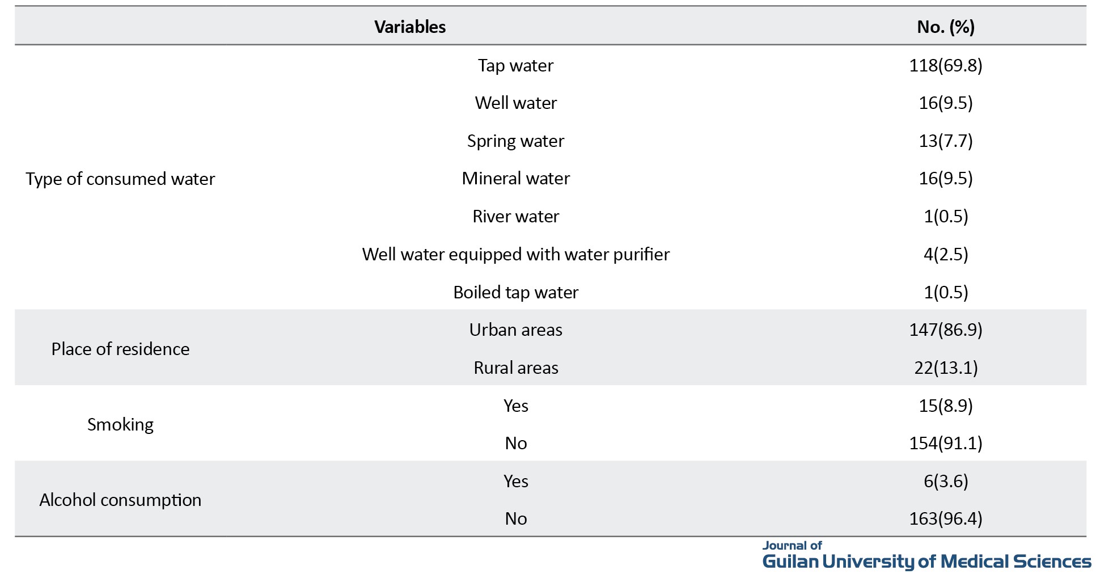Open the Guilan University of Medical Sciences logo

click(926, 556)
